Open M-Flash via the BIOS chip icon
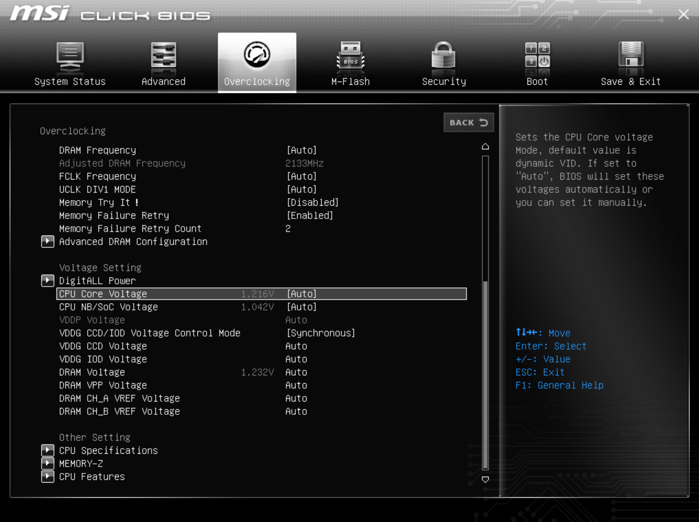Viewport: 699px width, 522px height. (x=350, y=62)
